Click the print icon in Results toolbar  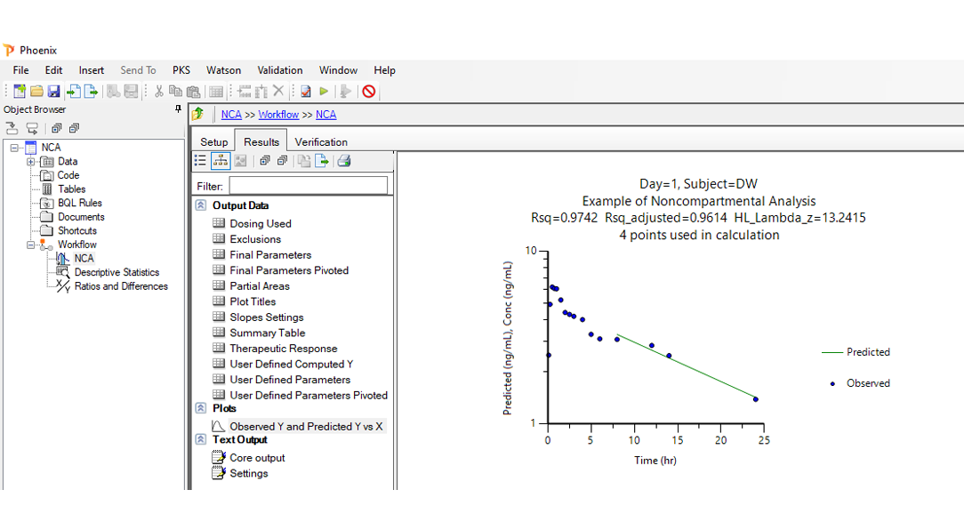click(x=344, y=161)
